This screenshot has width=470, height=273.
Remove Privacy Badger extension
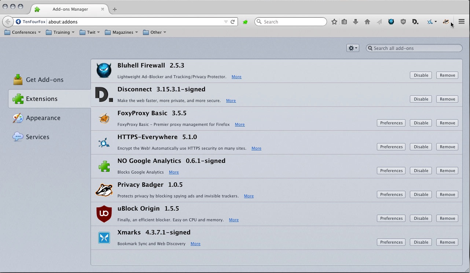pos(447,194)
